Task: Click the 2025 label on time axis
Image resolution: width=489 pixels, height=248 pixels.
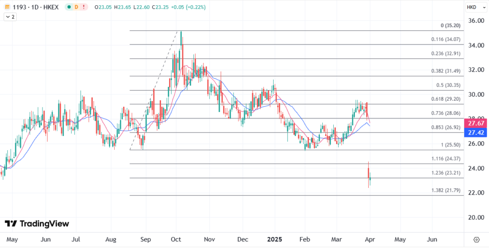Action: 275,238
